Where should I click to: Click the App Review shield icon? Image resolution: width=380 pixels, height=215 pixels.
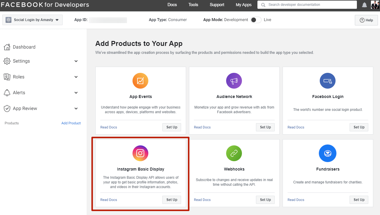7,109
